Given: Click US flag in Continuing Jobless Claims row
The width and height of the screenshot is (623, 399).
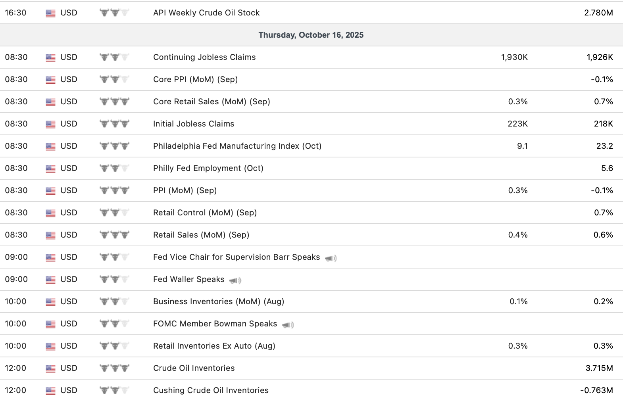Looking at the screenshot, I should coord(50,58).
